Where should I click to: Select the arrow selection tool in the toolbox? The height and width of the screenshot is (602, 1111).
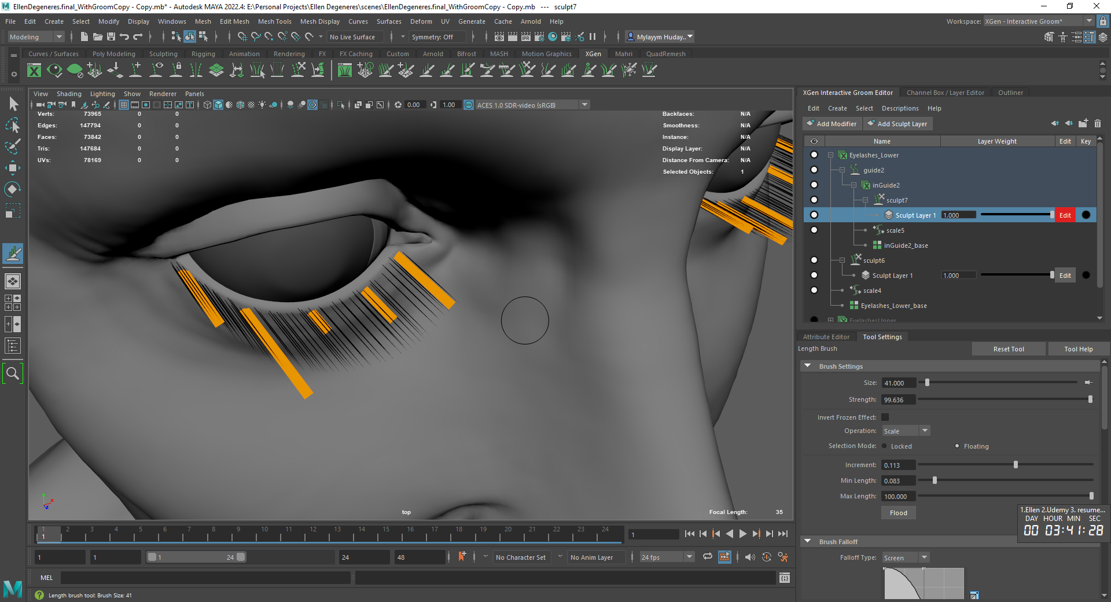[13, 104]
